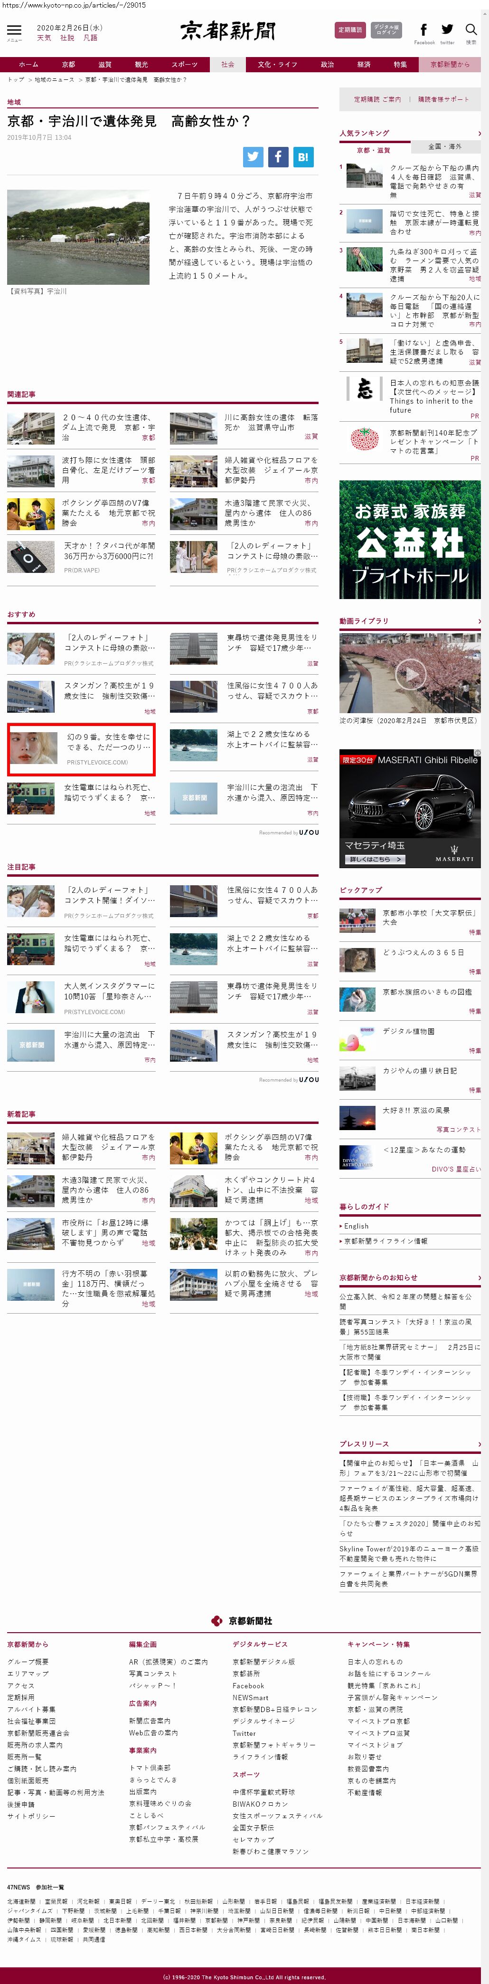Image resolution: width=489 pixels, height=1984 pixels.
Task: Click footer サイトポリシー link
Action: click(31, 1816)
